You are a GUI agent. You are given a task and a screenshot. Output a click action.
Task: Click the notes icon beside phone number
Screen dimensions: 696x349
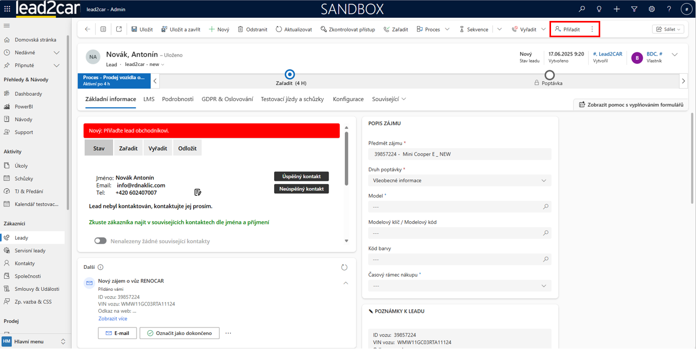coord(198,192)
